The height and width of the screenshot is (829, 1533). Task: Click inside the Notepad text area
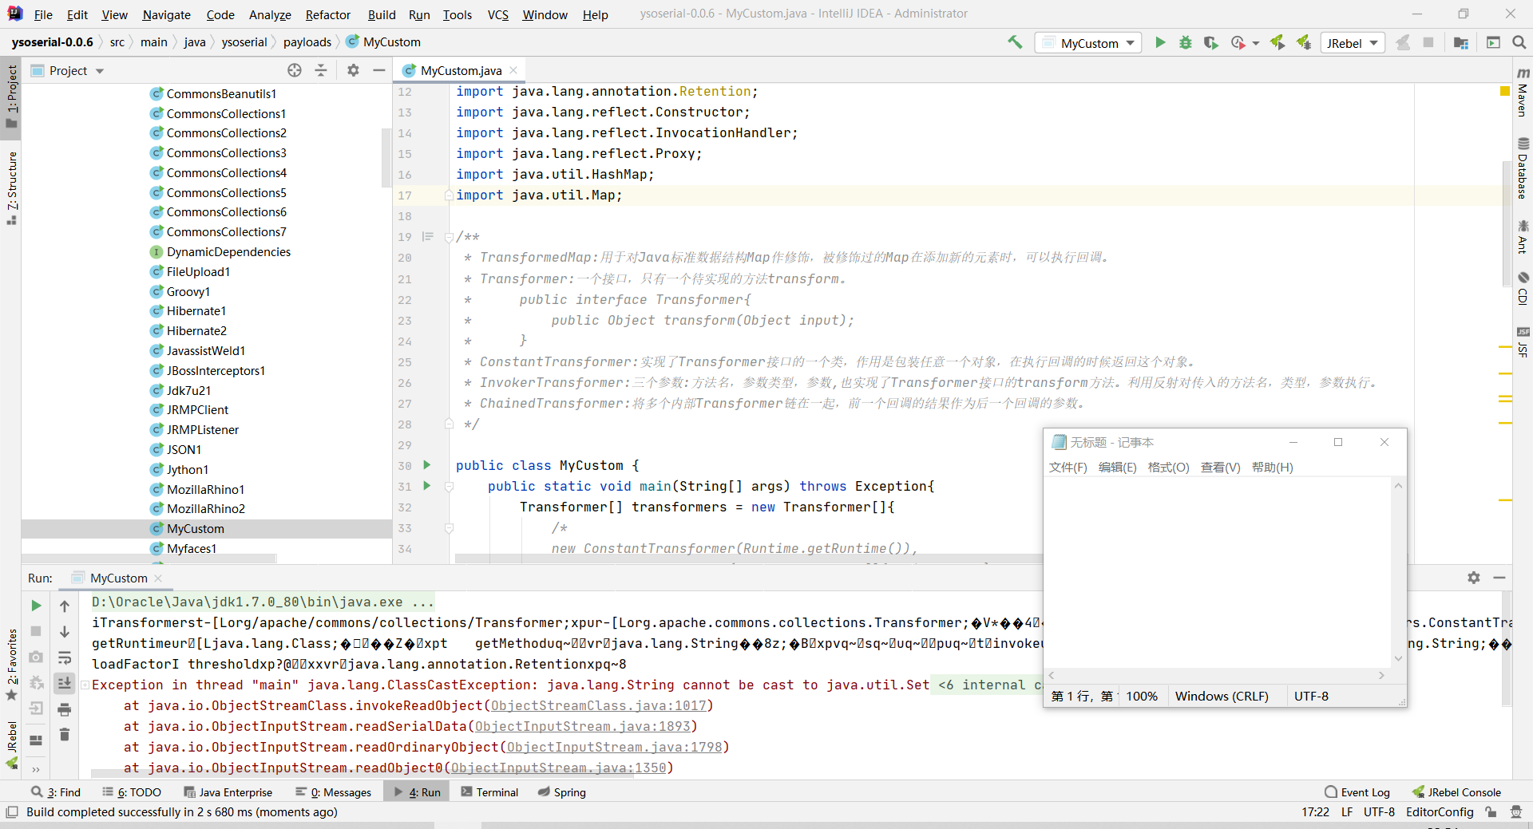[1218, 571]
